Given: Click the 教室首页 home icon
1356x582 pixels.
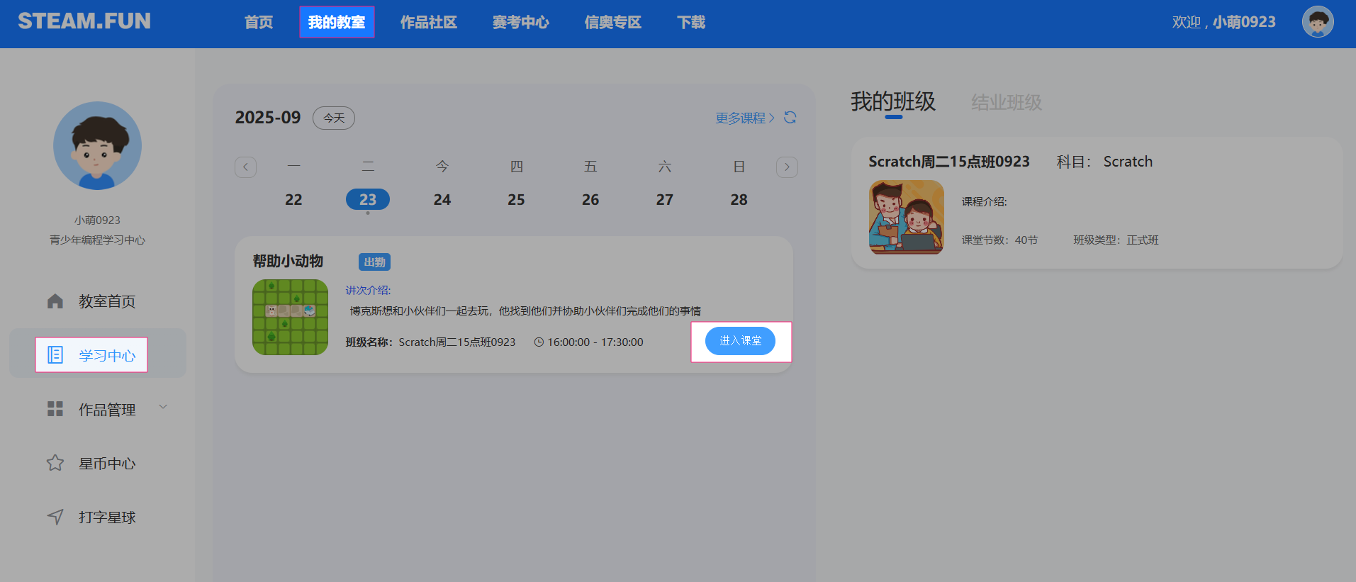Looking at the screenshot, I should pyautogui.click(x=55, y=301).
